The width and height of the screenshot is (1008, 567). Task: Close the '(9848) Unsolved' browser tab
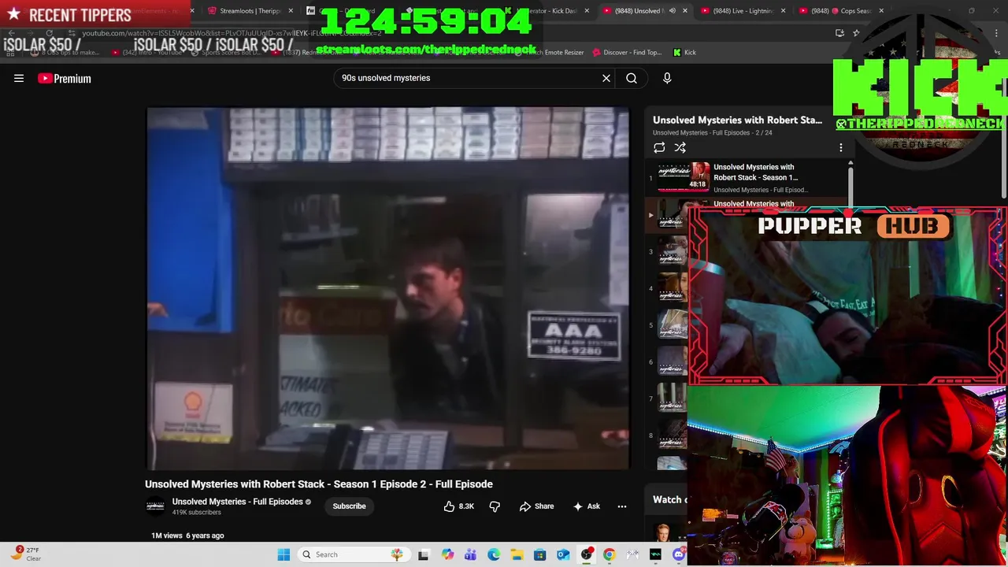click(x=684, y=11)
